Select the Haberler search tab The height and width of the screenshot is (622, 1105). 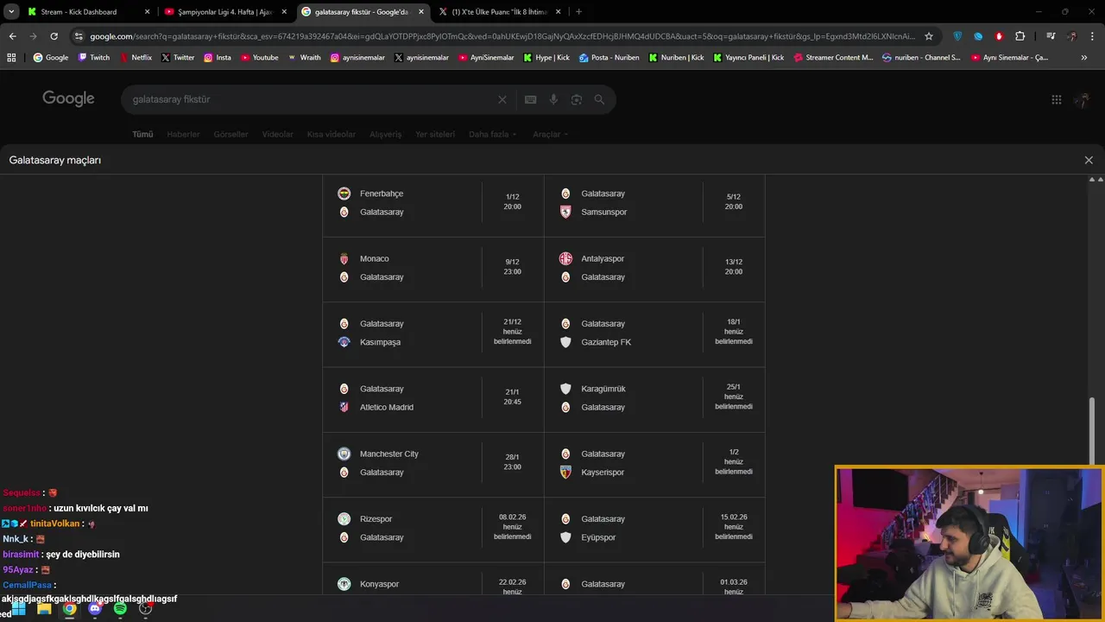(x=183, y=134)
